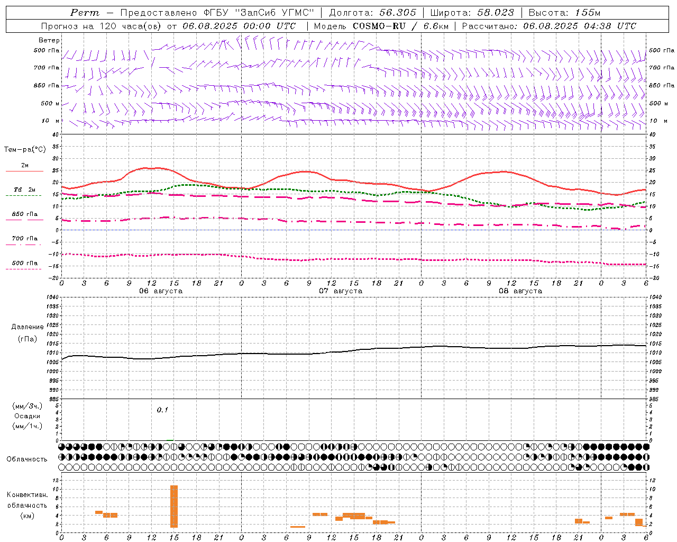Screen dimensions: 677x542
Task: Click the "08 августа" date label
Action: pyautogui.click(x=520, y=291)
